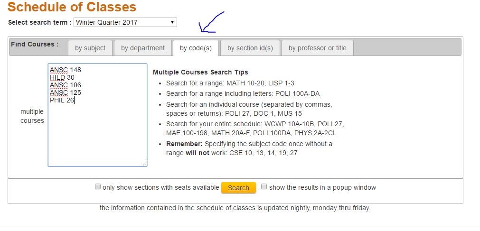Open the by professor or title tab

318,48
